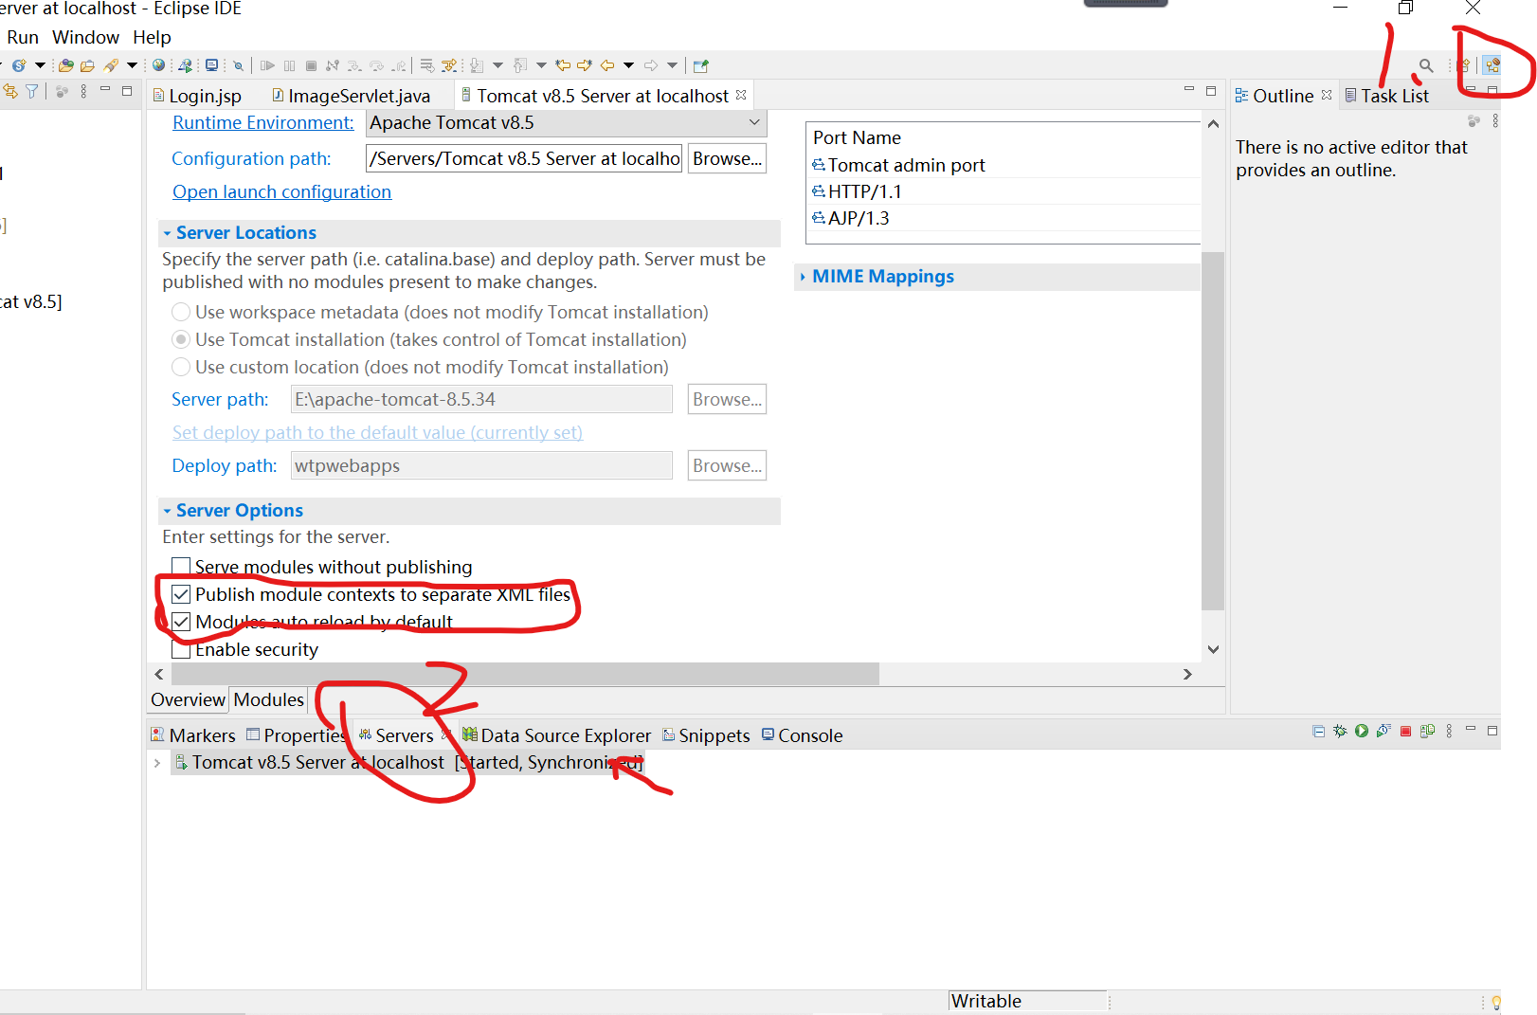Click the Search flashlight toolbar icon
The height and width of the screenshot is (1015, 1537).
[x=111, y=65]
